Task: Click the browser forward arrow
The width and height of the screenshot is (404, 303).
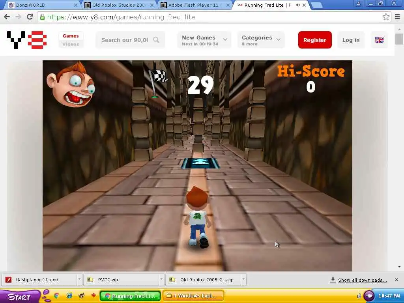Action: point(18,17)
